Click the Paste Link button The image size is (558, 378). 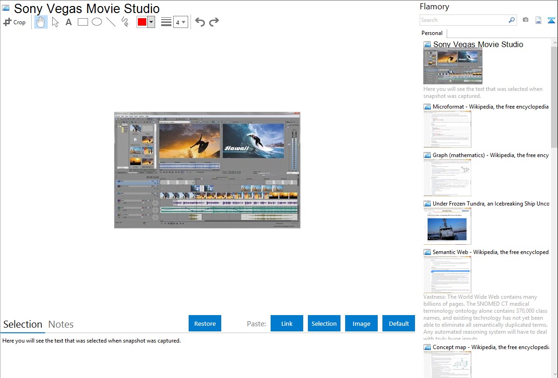[x=287, y=323]
